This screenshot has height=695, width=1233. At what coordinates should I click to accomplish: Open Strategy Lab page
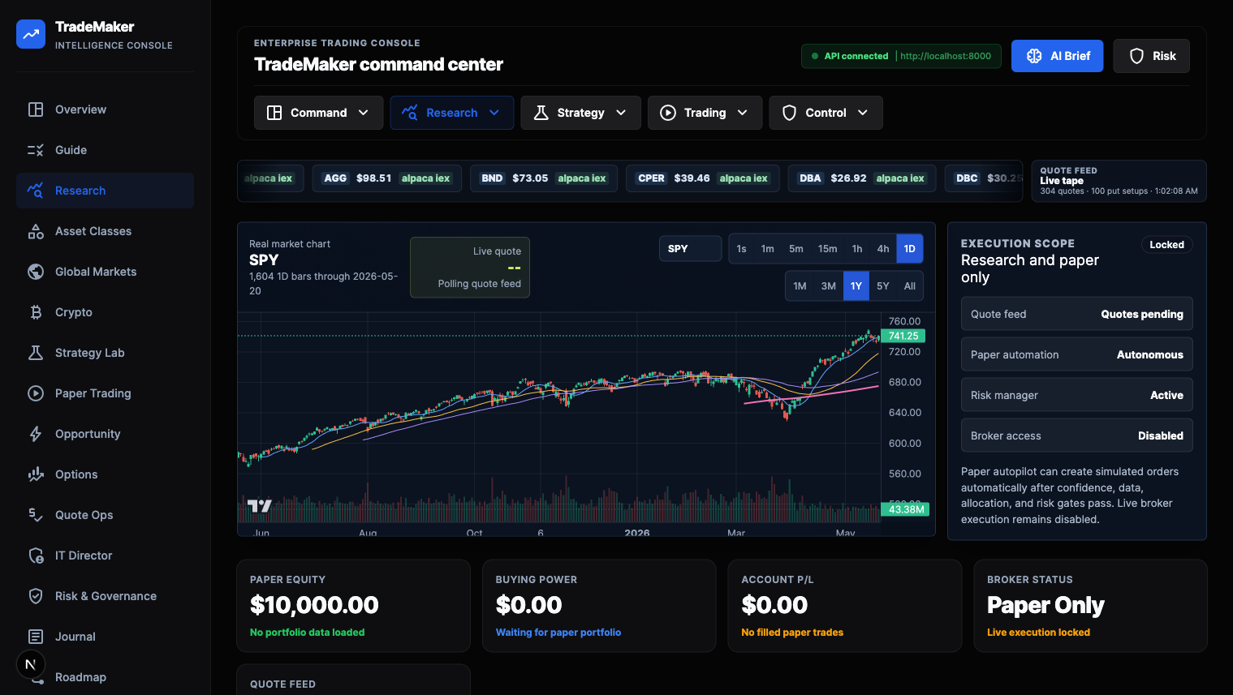point(105,353)
